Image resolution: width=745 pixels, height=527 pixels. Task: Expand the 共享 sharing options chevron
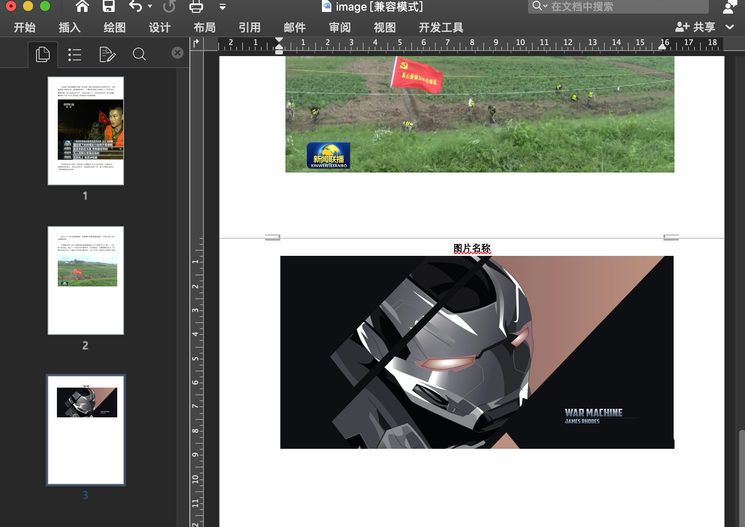point(730,27)
